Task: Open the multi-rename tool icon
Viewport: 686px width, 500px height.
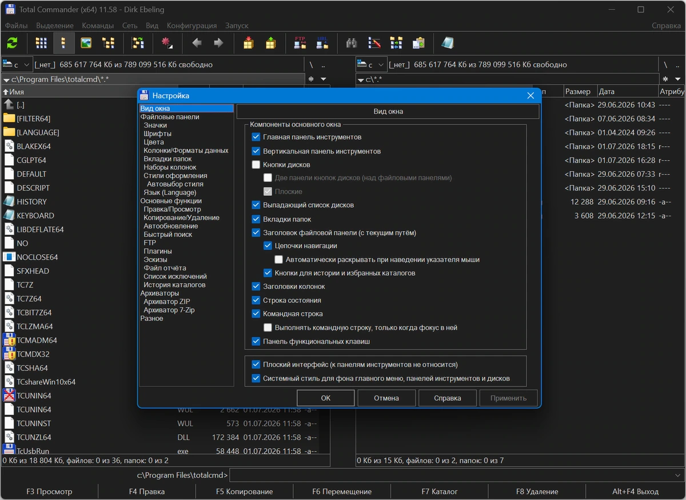Action: (374, 43)
